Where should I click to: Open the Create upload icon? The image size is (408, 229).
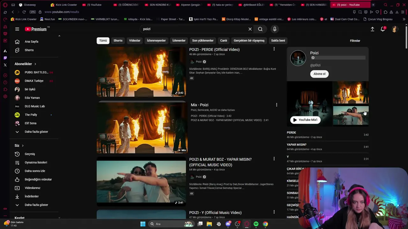372,29
